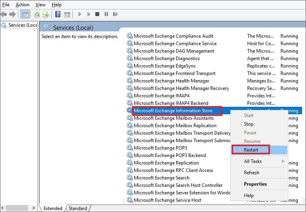Select Microsoft Exchange Diagnostics service

167,58
